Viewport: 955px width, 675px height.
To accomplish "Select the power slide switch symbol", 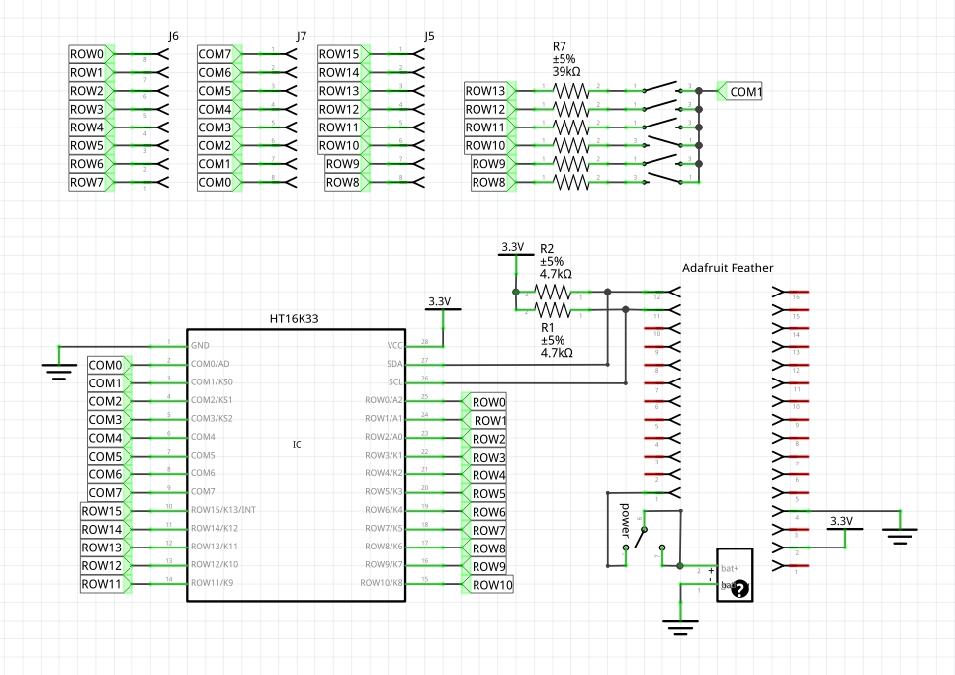I will 644,539.
